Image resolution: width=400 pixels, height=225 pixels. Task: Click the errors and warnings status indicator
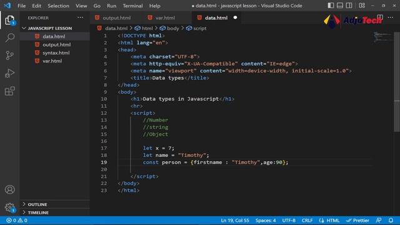coord(17,220)
